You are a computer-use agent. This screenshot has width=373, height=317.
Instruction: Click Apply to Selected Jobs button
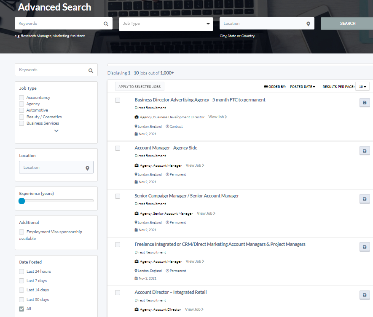pos(140,87)
